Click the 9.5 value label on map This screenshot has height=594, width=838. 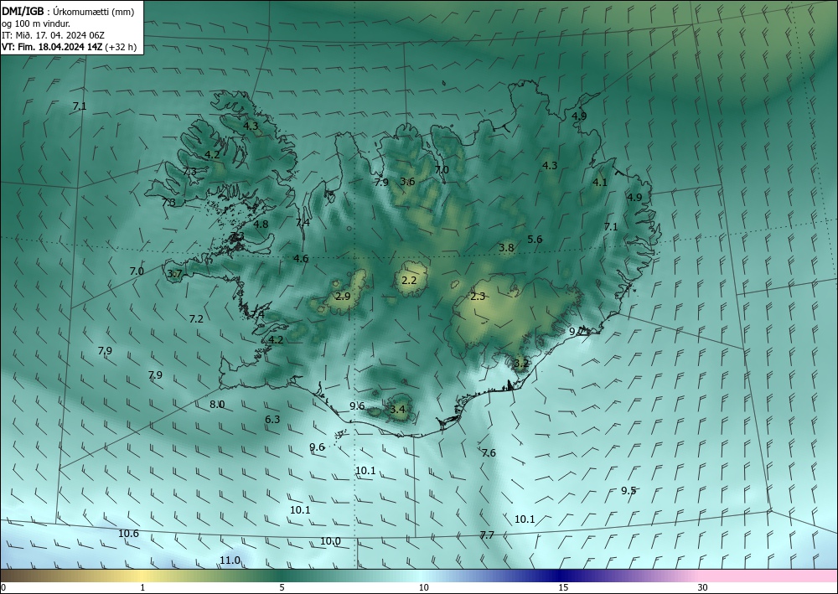[x=628, y=490]
